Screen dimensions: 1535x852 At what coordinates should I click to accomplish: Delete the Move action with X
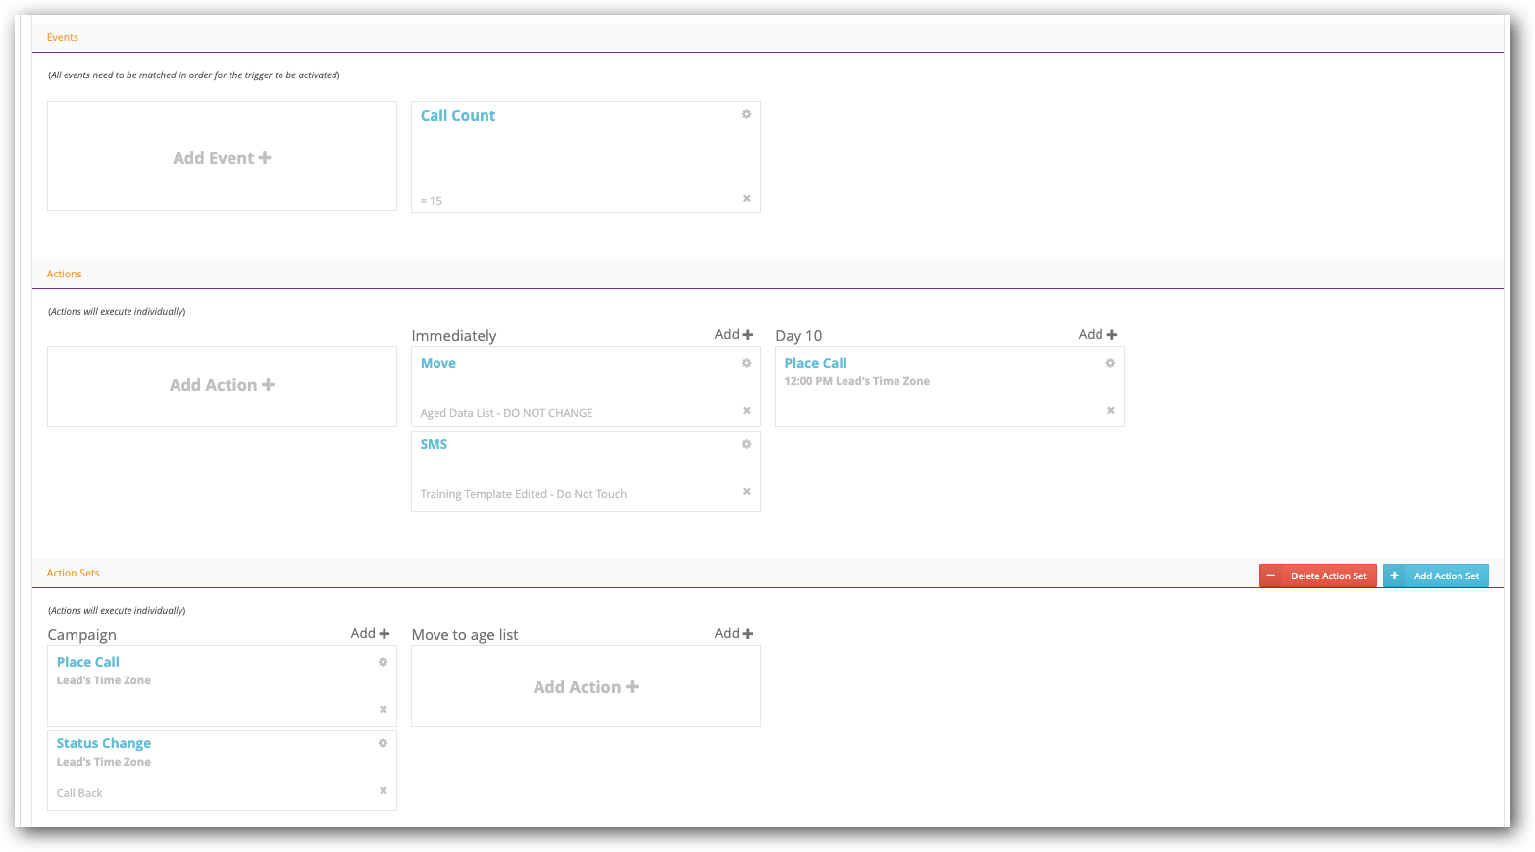pyautogui.click(x=746, y=411)
